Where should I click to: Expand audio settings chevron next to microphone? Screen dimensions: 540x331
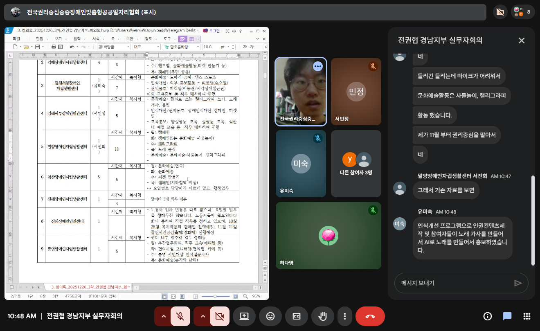tap(163, 316)
